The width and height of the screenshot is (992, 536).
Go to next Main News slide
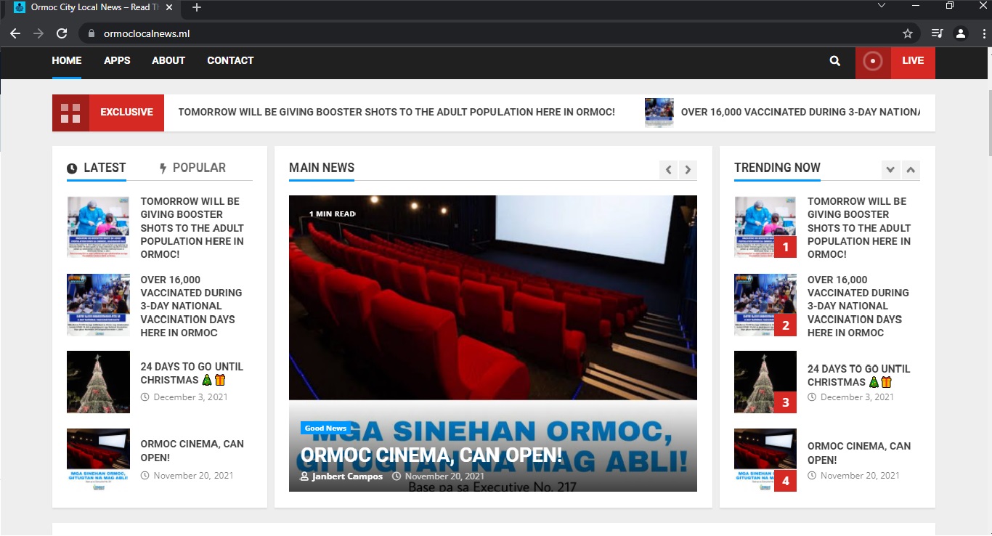(x=688, y=170)
